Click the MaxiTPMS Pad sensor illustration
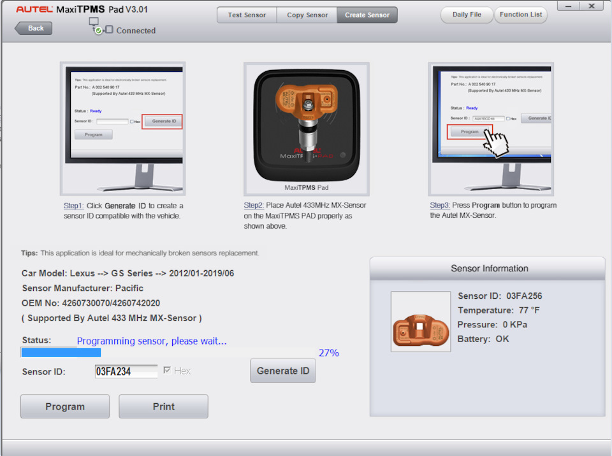Screen dimensions: 612x456 coord(307,129)
